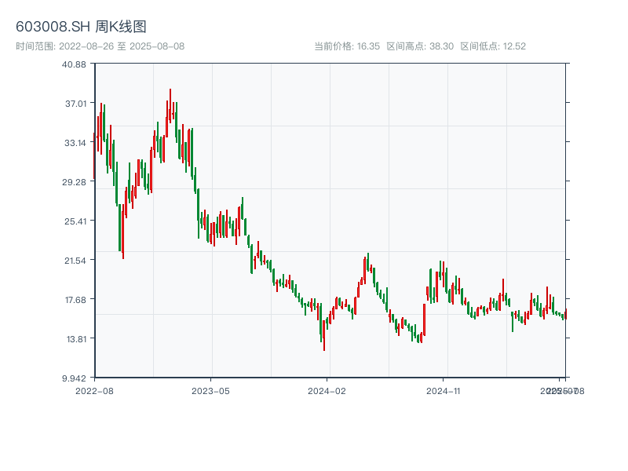This screenshot has width=628, height=471.
Task: Select the 当前价格 16.35 label
Action: click(347, 46)
